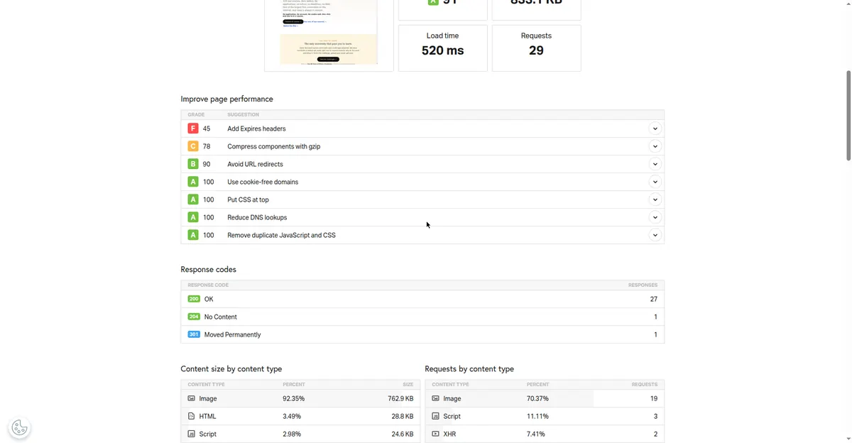Click the '7.41%' XHR requests percent
852x443 pixels.
[536, 434]
